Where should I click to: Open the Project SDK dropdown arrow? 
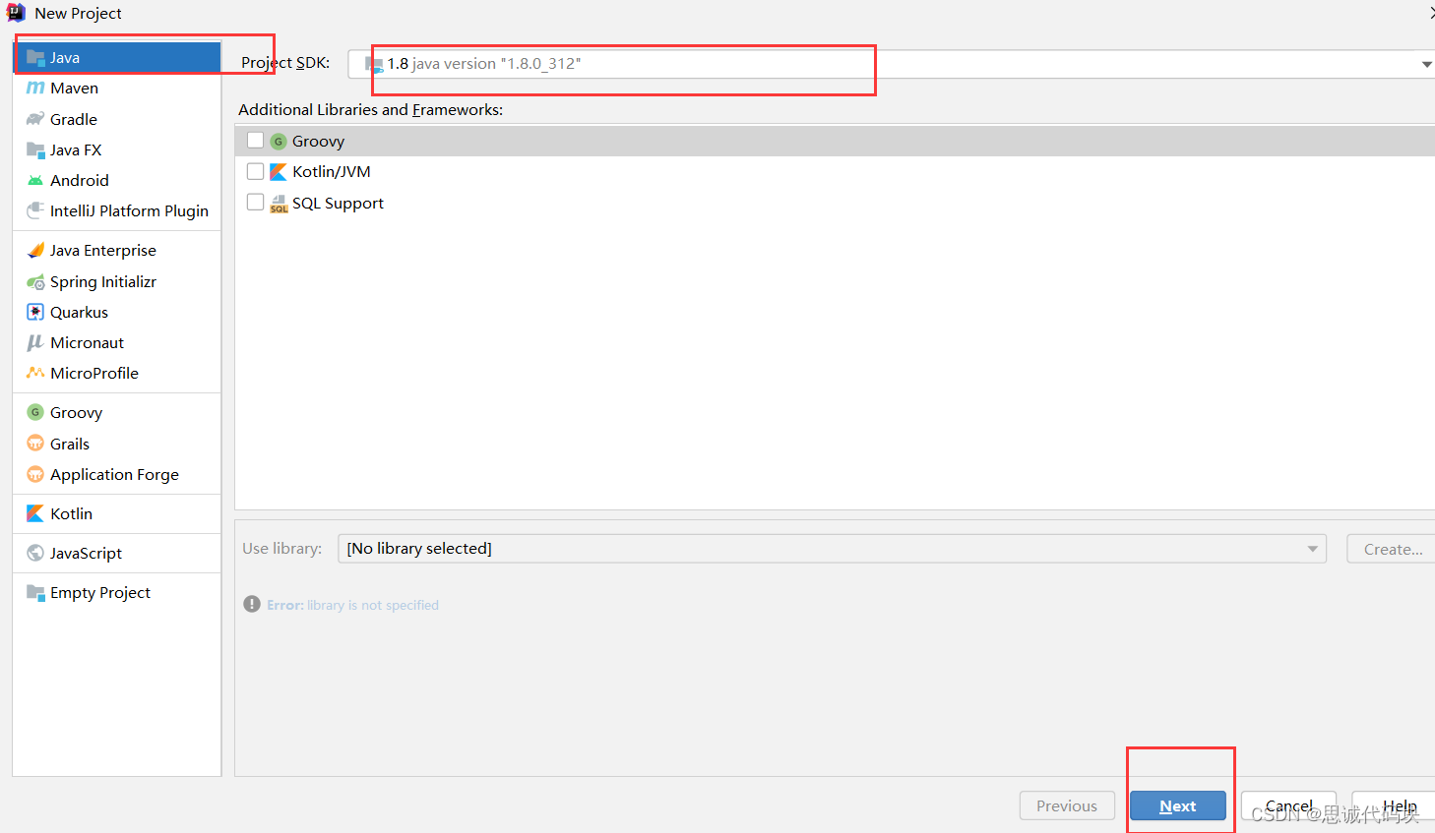(1426, 64)
